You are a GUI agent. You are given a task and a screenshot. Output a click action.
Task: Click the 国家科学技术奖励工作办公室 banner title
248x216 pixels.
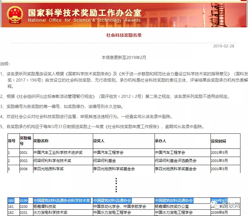[x=85, y=13]
